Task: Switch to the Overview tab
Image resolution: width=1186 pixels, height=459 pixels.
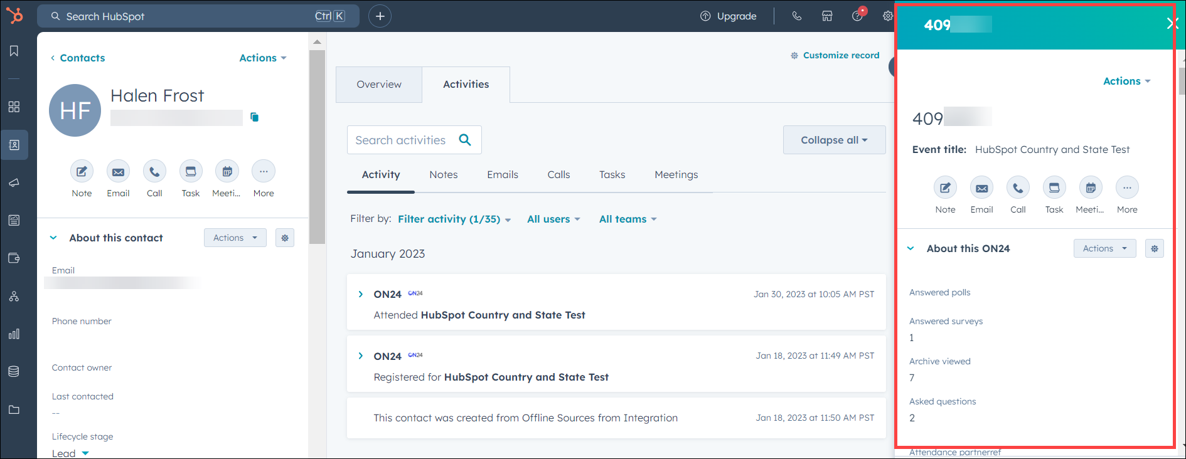Action: (379, 85)
